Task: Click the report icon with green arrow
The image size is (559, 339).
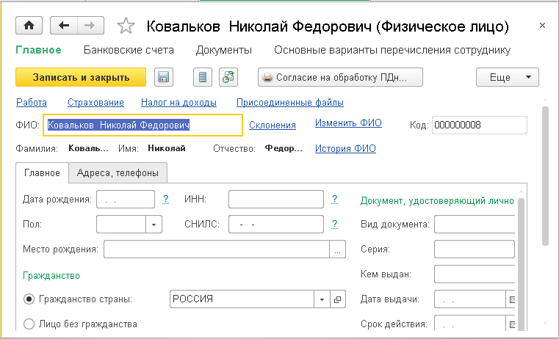Action: point(228,77)
